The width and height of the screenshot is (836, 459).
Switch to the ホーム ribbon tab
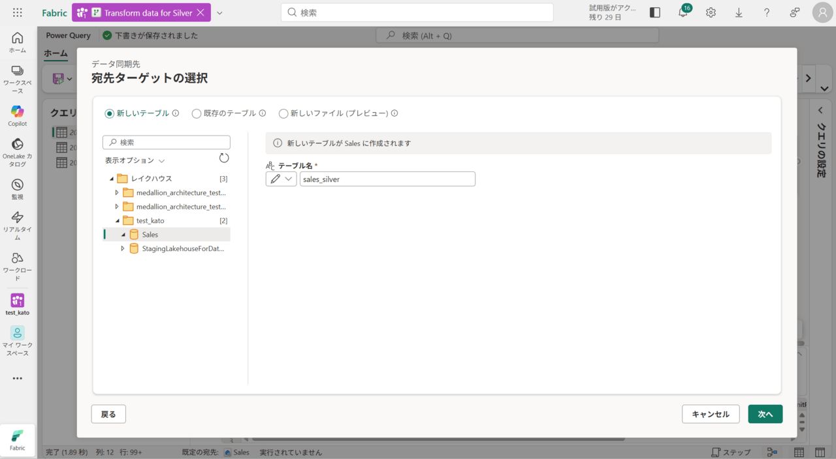[x=56, y=53]
